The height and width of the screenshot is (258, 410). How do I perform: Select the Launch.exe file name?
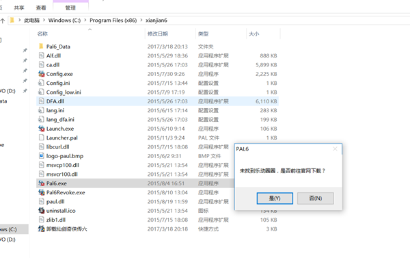pyautogui.click(x=60, y=129)
